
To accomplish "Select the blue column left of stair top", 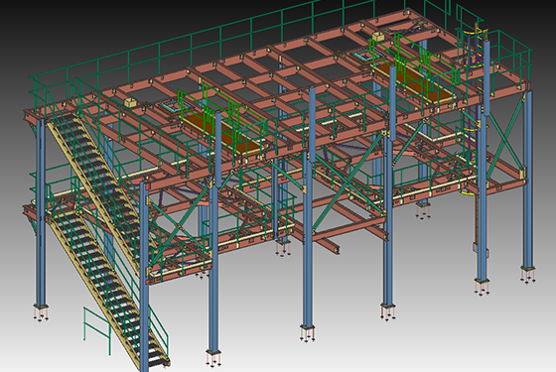I will 40,212.
